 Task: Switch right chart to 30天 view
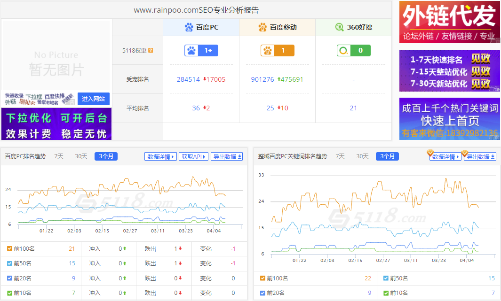tap(362, 156)
